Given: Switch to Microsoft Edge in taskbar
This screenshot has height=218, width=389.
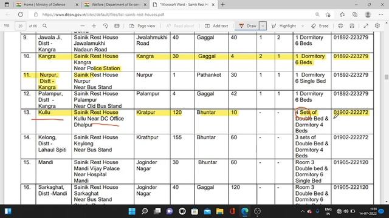Looking at the screenshot, I should 245,211.
